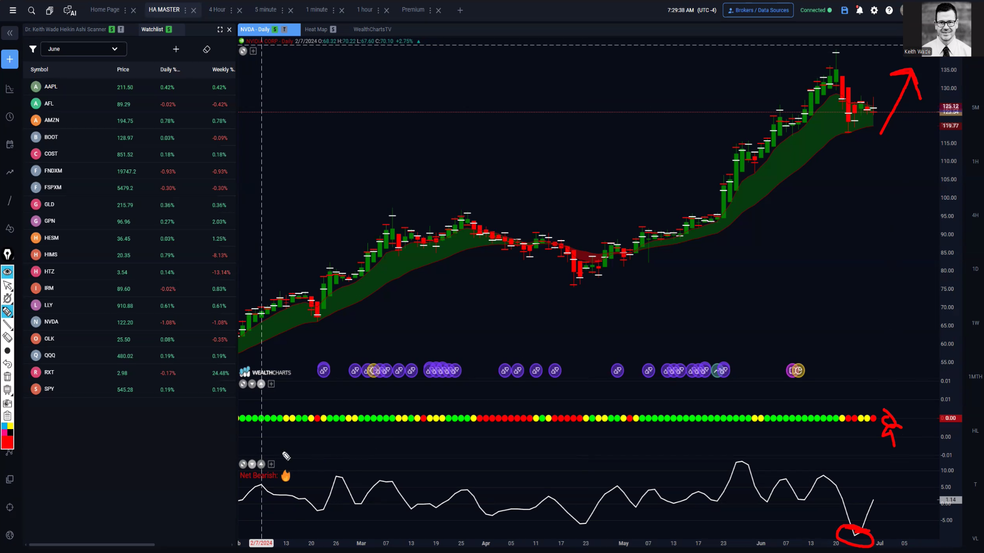Pick the yellow color swatch
984x553 pixels.
(x=10, y=426)
